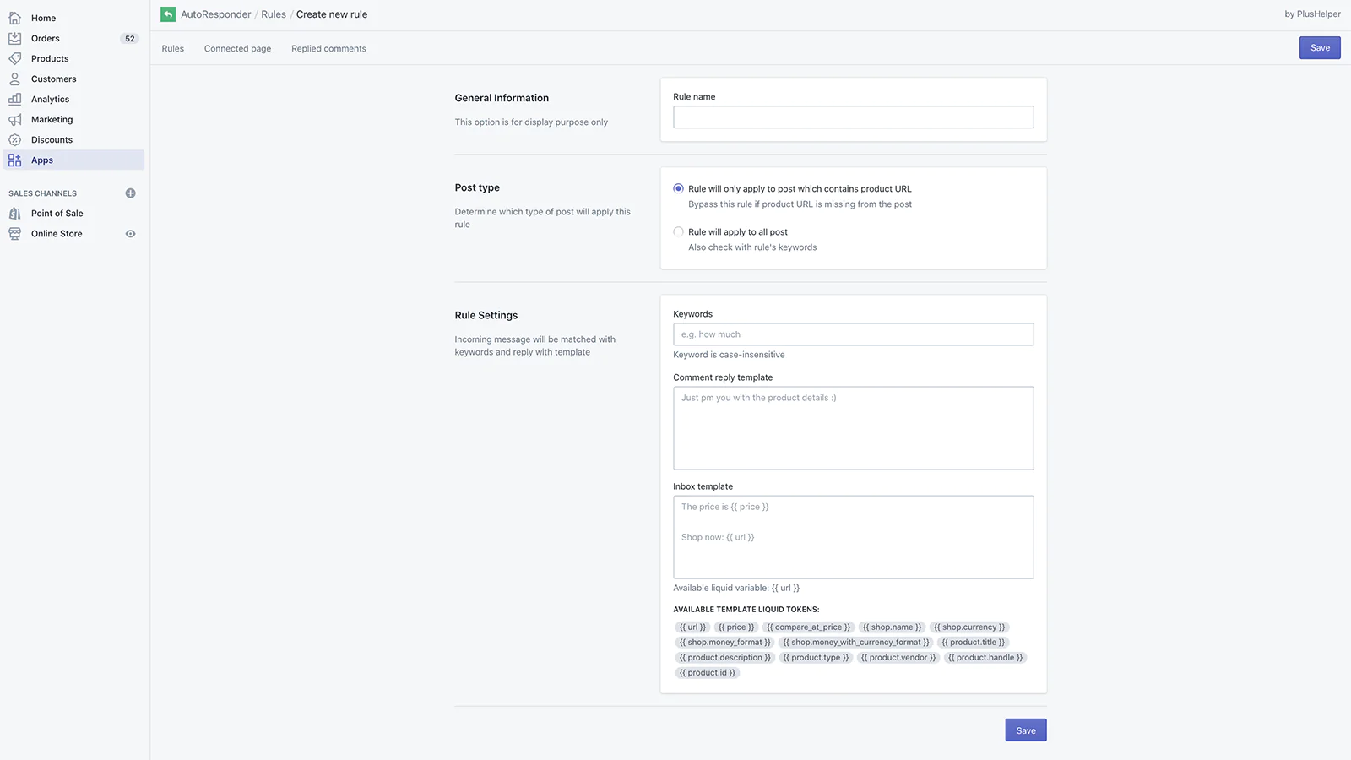Click the {{ product.title }} token chip
Screen dimensions: 1351x760
pos(973,643)
